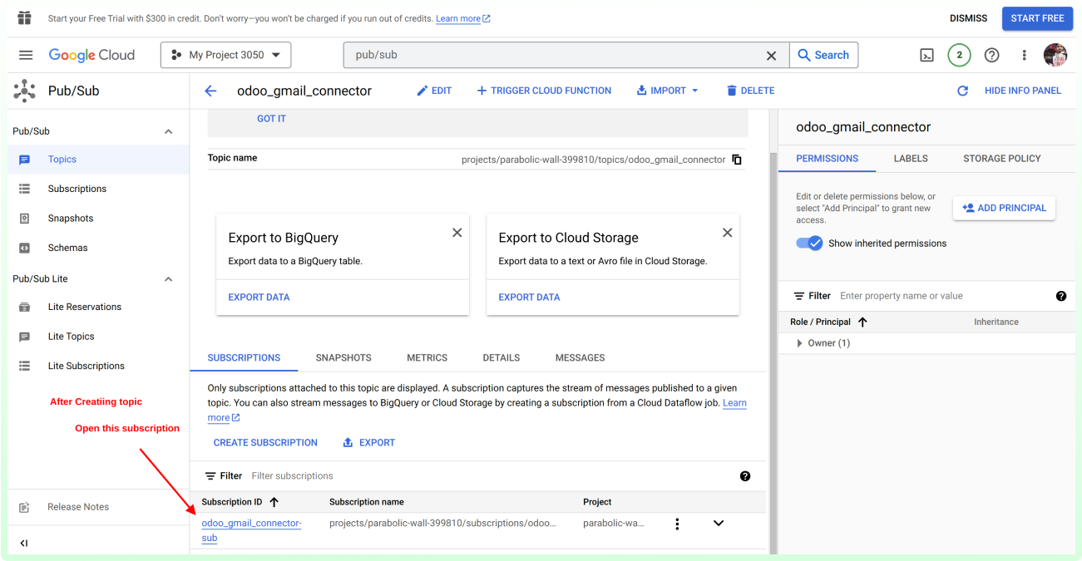The height and width of the screenshot is (561, 1082).
Task: Open the odoo_gmail_connector-sub subscription link
Action: click(251, 524)
